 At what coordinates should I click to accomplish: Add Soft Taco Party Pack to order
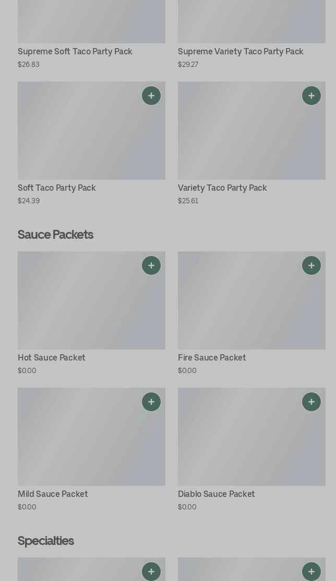point(151,96)
